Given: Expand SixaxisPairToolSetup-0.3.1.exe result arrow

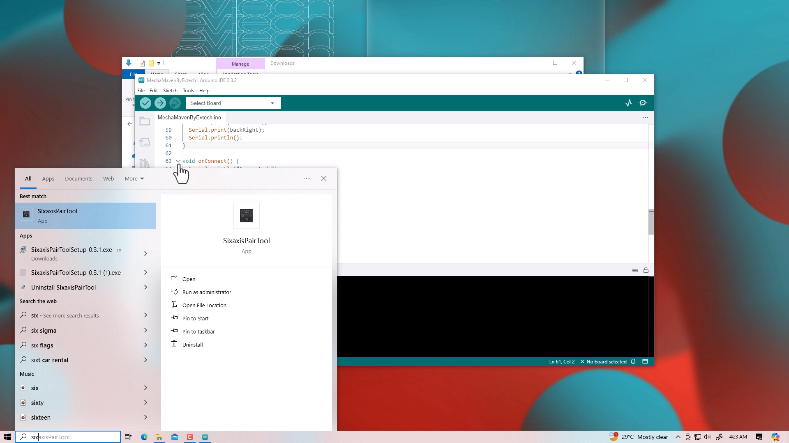Looking at the screenshot, I should coord(145,253).
